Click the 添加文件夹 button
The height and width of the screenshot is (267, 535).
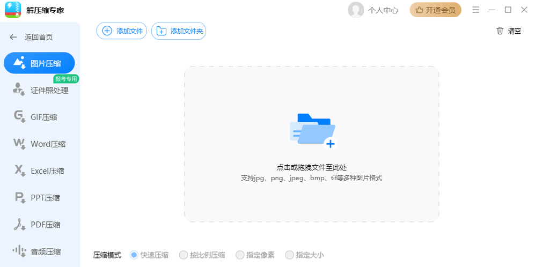(179, 31)
